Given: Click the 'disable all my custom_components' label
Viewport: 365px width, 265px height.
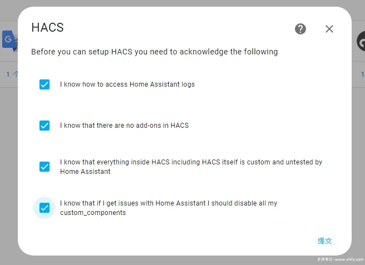Looking at the screenshot, I should coord(169,208).
